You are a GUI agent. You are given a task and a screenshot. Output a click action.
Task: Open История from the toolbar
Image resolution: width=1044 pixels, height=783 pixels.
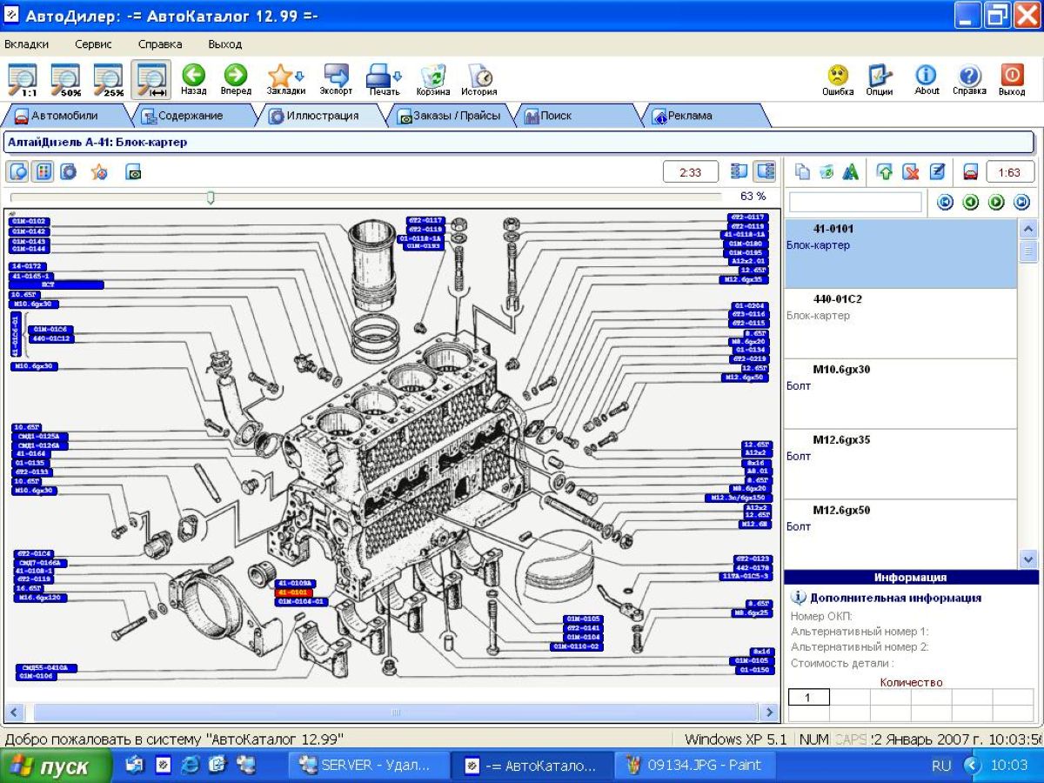coord(478,78)
